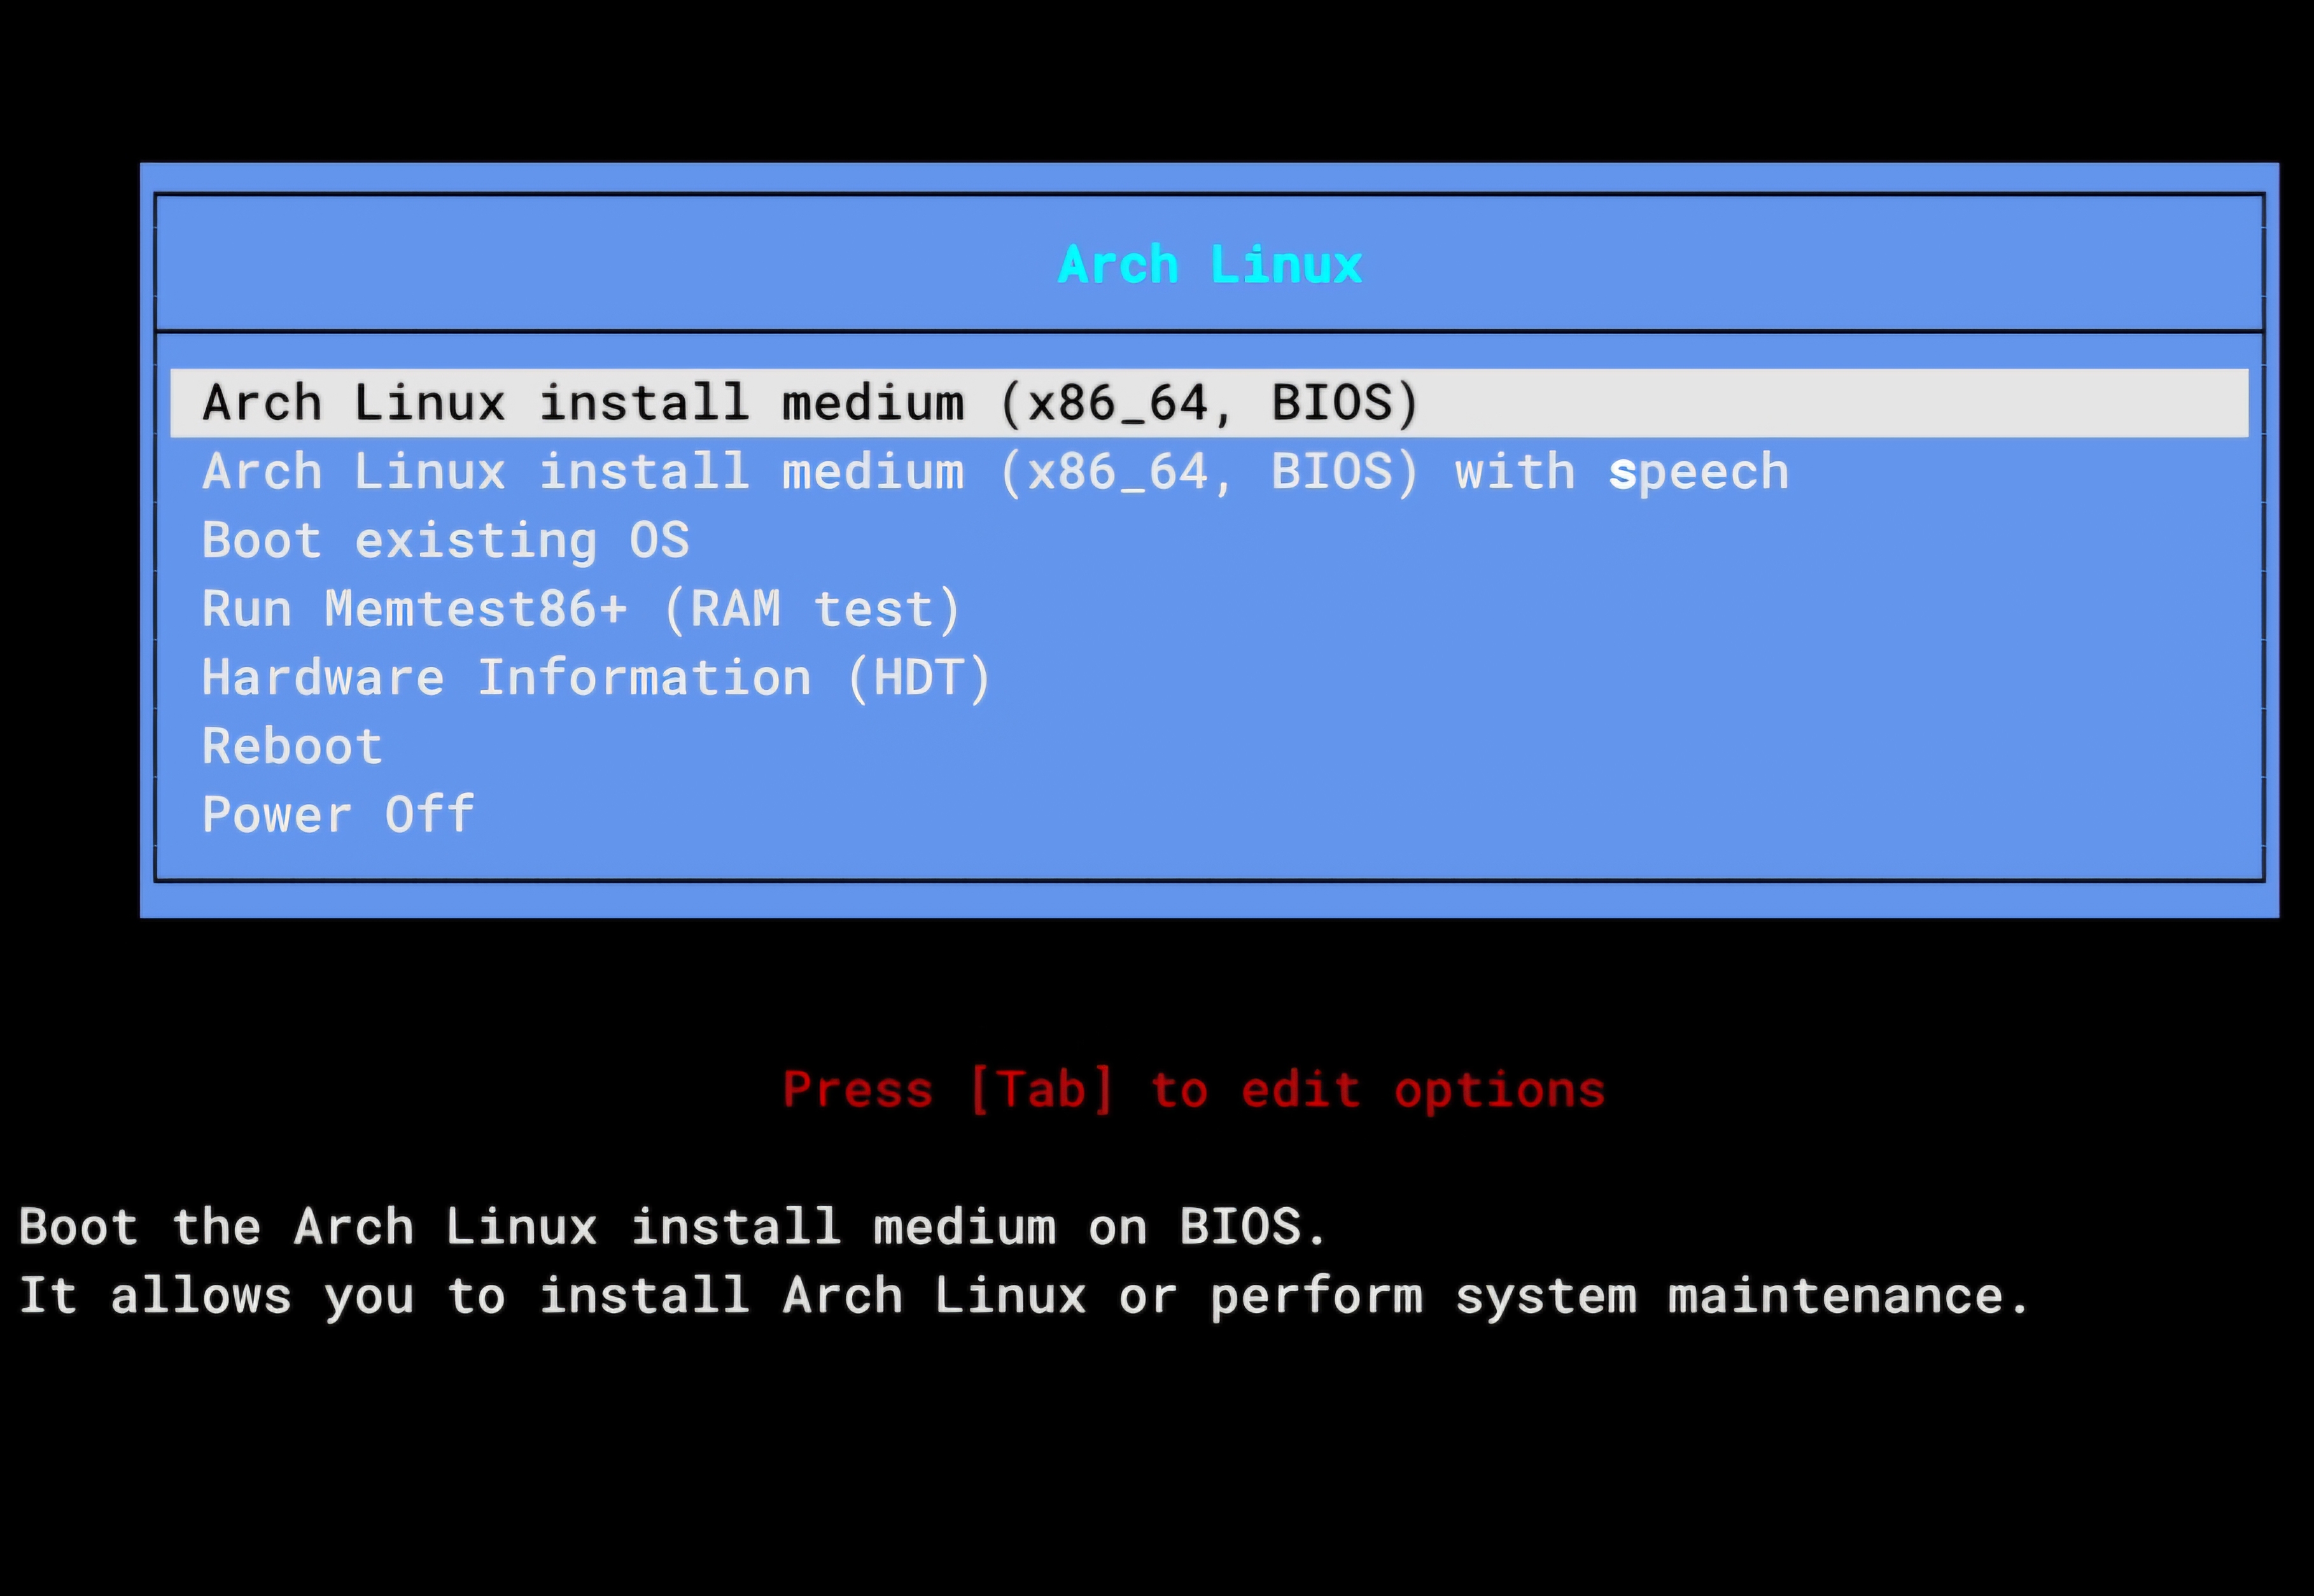Screen dimensions: 2314x1596
Task: Click "(x86_64, BIOS)" in the highlighted entry
Action: 1208,403
